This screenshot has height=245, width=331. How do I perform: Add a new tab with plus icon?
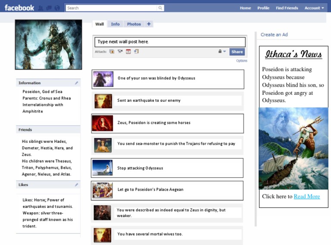(149, 24)
